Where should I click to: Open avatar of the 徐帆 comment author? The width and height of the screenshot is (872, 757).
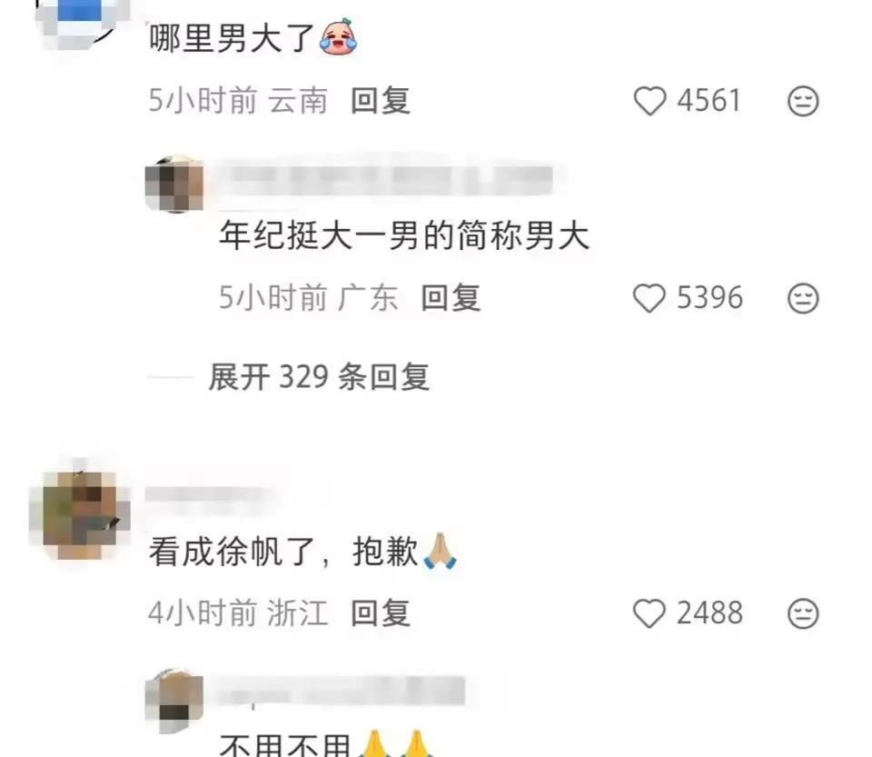(80, 510)
